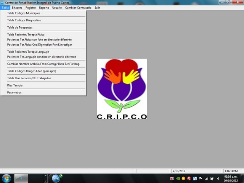Image resolution: width=244 pixels, height=183 pixels.
Task: Choose Tabla de Terapeutas
Action: [43, 27]
